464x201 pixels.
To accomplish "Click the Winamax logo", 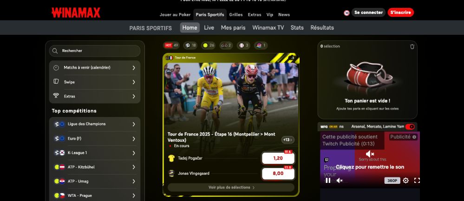I will (76, 13).
